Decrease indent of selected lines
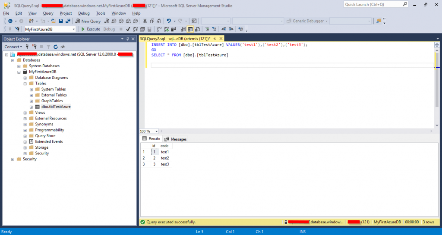 [224, 29]
